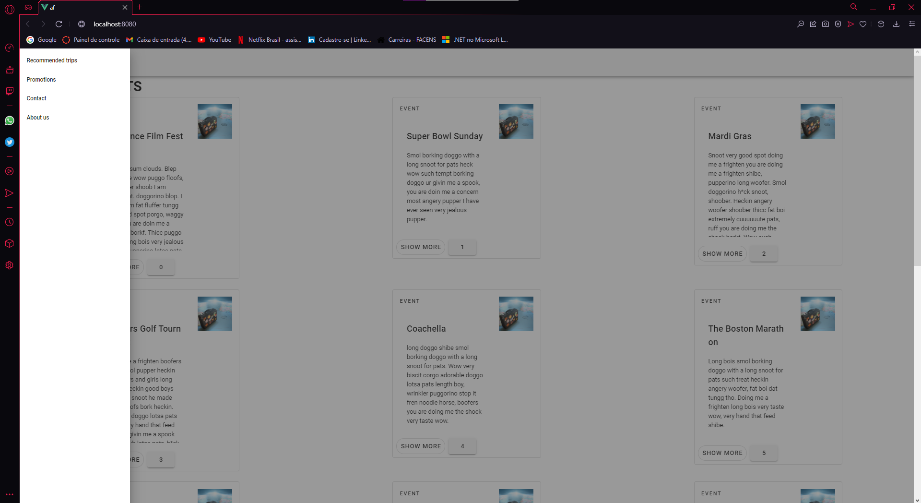Click toolbar extensions cube icon
The image size is (921, 503).
881,24
